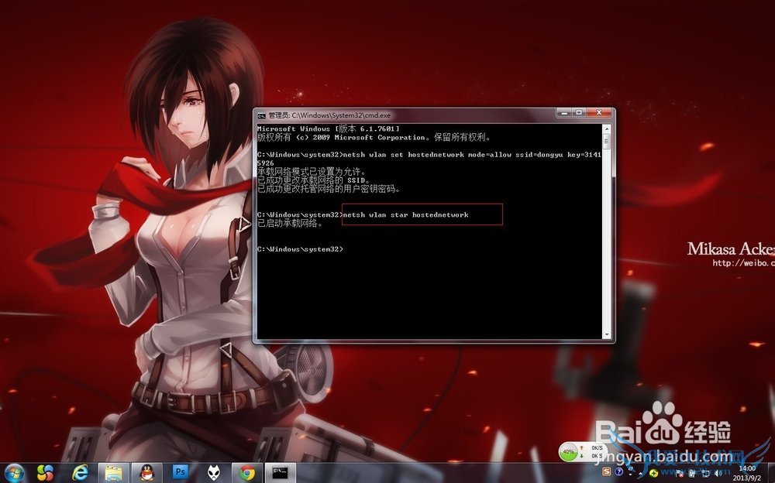Show hidden tray icons arrow

(x=641, y=474)
